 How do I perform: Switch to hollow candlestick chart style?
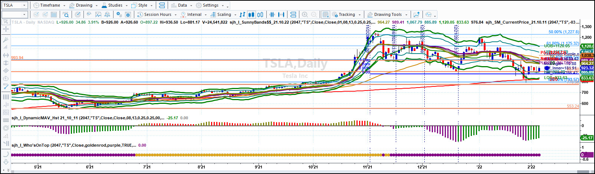[260, 15]
